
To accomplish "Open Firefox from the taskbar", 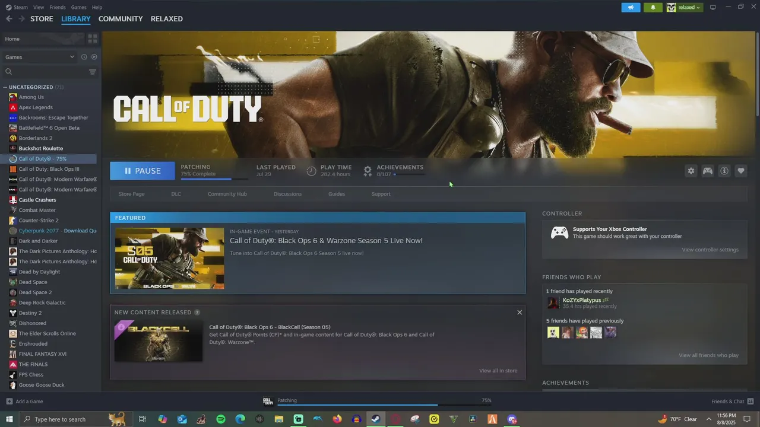I will [337, 419].
